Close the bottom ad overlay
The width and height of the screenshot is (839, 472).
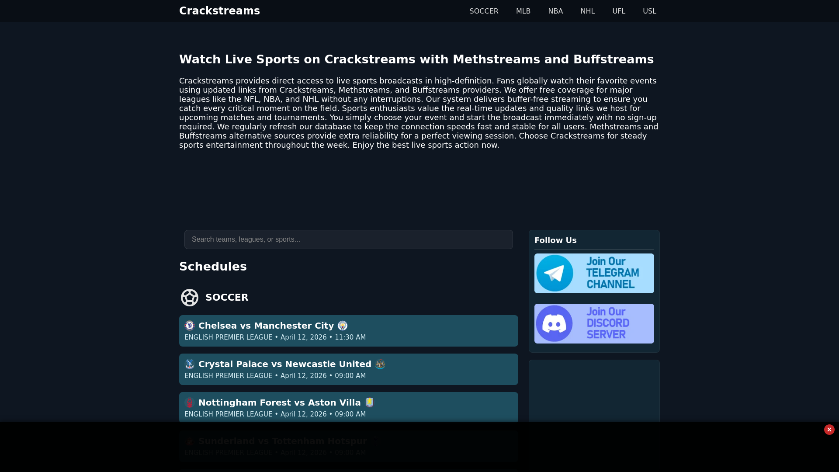click(x=829, y=430)
